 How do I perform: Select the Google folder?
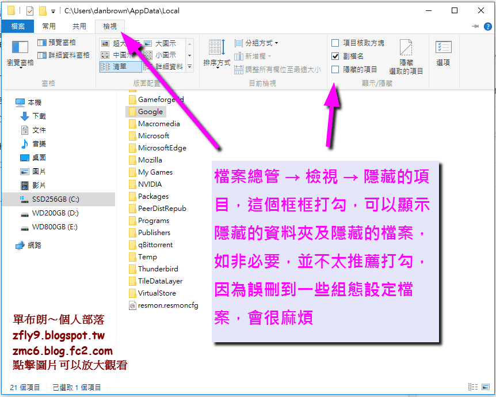146,112
